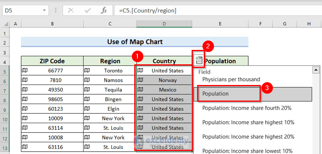Image resolution: width=322 pixels, height=154 pixels.
Task: Click the 'Tequila' cell
Action: [x=110, y=90]
